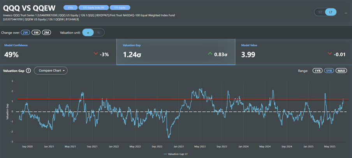Set chart range to 1YR
Image resolution: width=352 pixels, height=158 pixels.
318,71
